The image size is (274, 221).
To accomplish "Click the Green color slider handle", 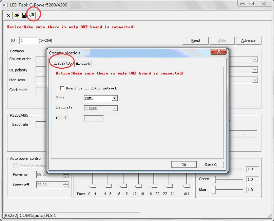I will click(214, 179).
